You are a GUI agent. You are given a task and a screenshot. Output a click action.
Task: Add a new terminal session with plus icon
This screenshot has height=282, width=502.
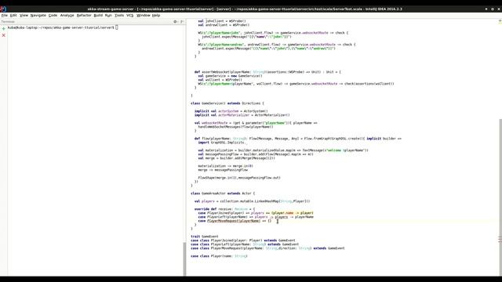[x=3, y=29]
